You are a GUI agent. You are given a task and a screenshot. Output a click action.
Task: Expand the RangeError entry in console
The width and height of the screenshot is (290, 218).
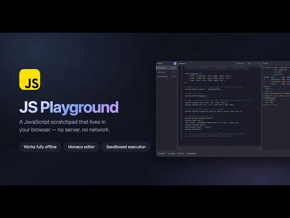(263, 96)
